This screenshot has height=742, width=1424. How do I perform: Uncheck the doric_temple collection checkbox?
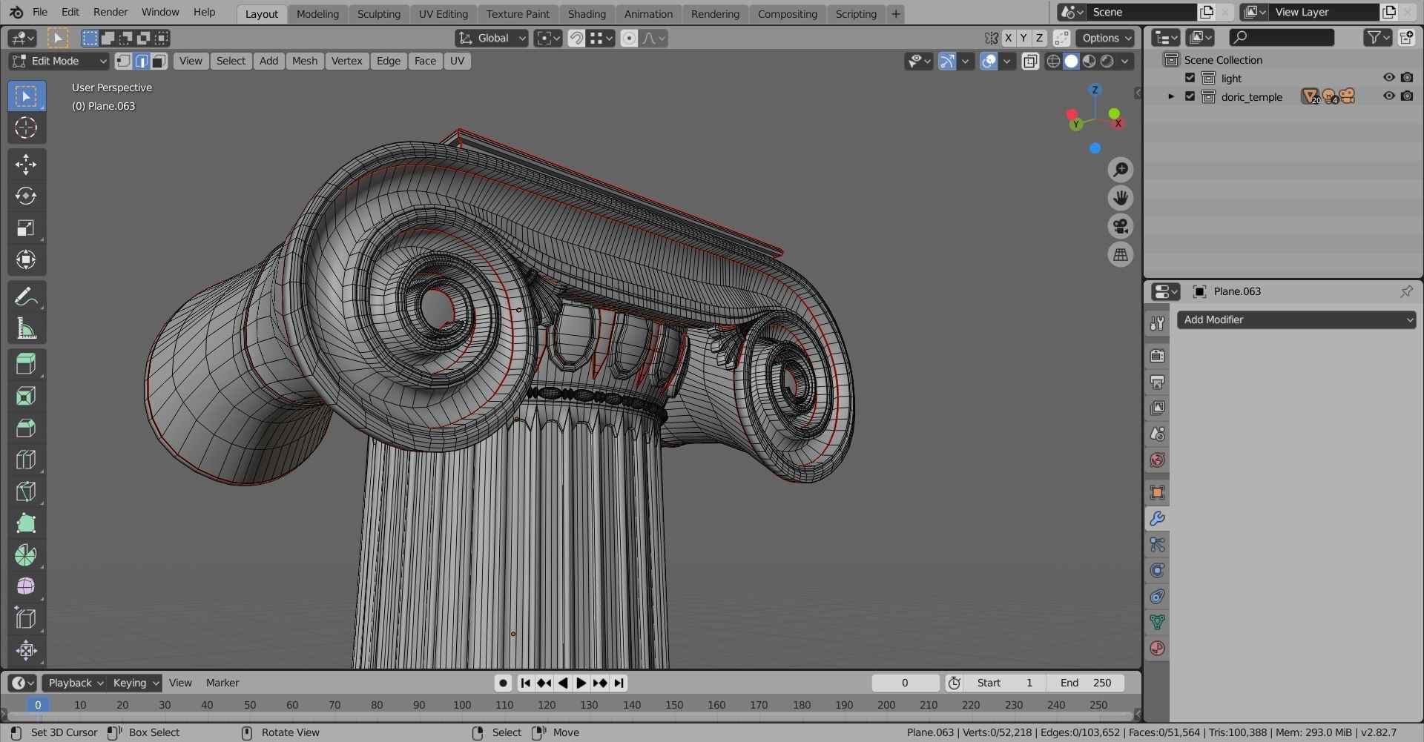click(1190, 96)
